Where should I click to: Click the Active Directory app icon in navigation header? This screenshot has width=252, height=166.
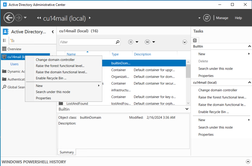5,32
